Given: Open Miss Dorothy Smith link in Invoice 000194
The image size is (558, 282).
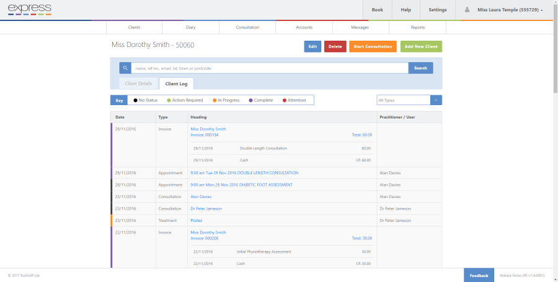Looking at the screenshot, I should click(x=208, y=129).
